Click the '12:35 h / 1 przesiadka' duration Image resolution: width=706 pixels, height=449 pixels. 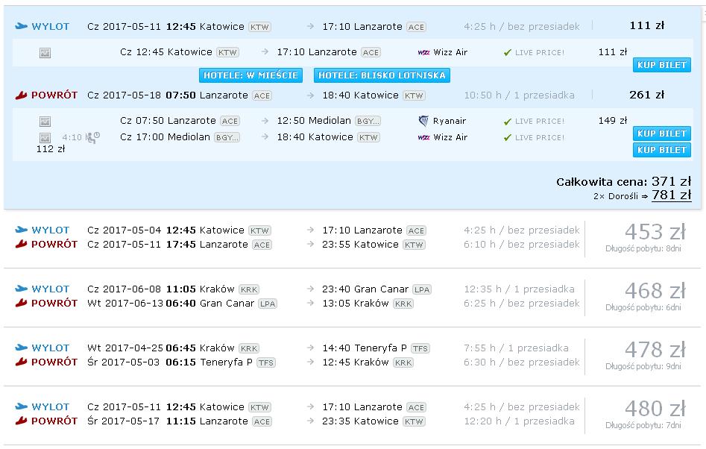519,289
